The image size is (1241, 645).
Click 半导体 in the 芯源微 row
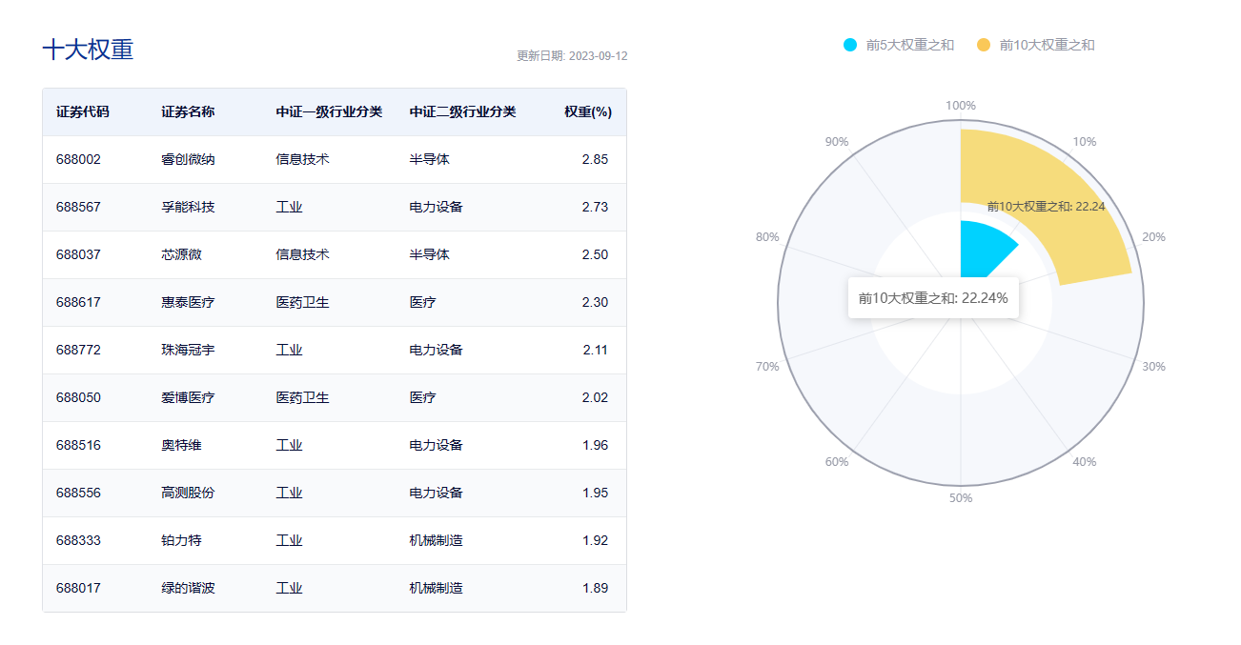(429, 254)
